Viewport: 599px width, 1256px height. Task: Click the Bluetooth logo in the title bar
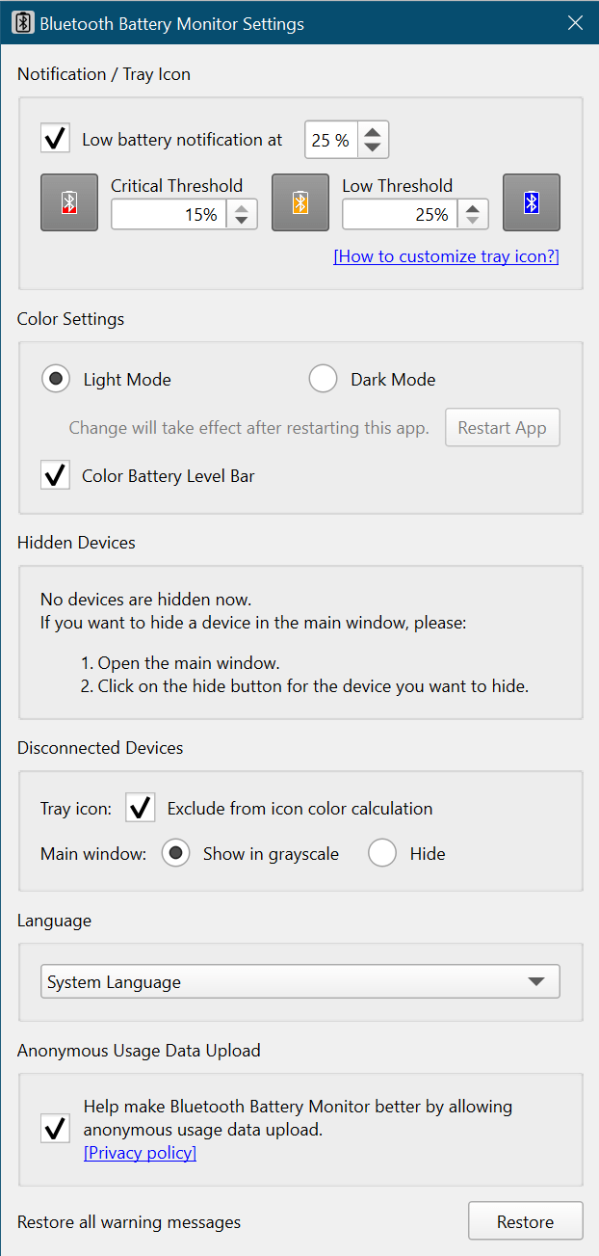point(21,21)
